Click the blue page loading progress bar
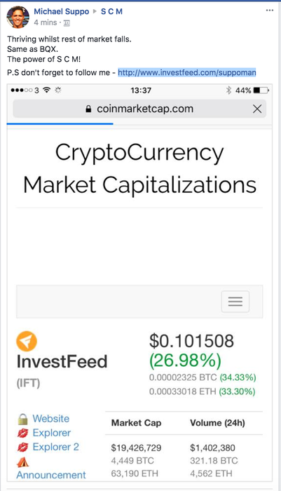281x491 pixels. [x=60, y=123]
